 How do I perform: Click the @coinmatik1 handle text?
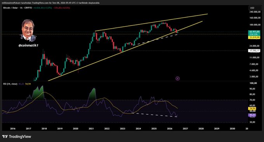(x=28, y=46)
